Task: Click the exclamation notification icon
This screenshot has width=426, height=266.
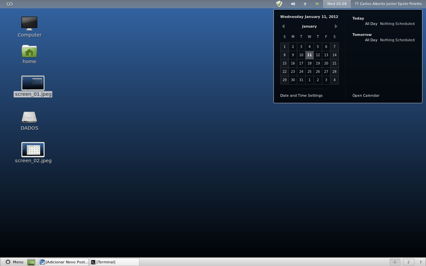Action: coord(421,262)
